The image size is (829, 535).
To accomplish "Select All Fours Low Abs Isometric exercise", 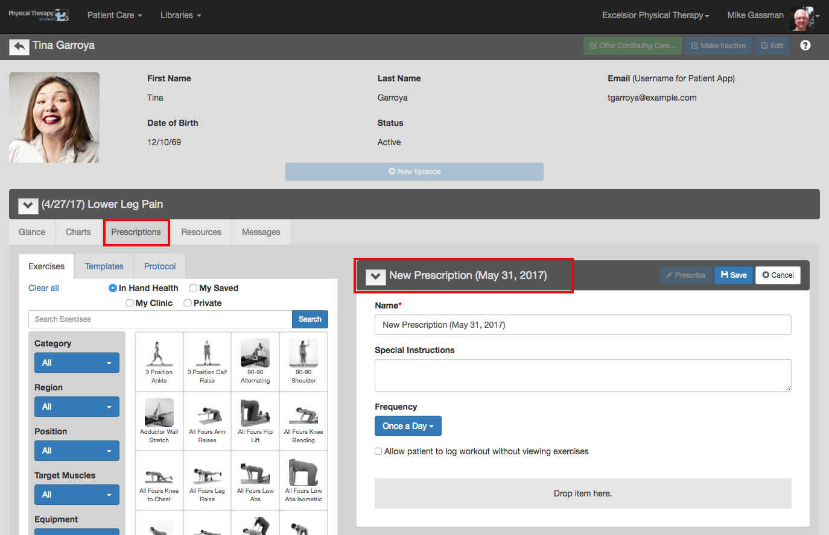I will 303,480.
